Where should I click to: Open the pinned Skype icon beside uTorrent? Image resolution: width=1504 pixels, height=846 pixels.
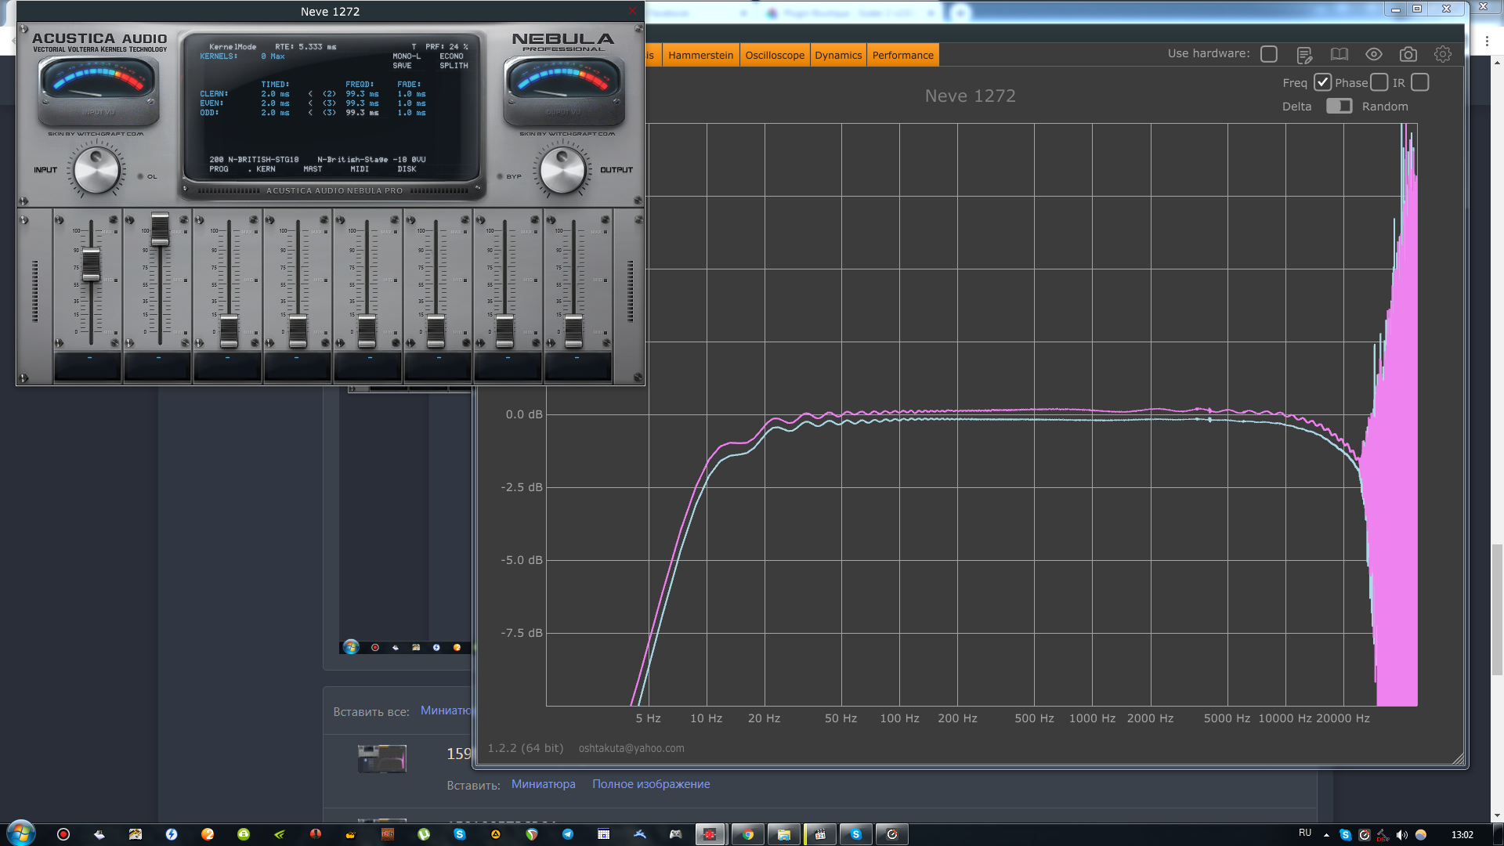pos(460,834)
